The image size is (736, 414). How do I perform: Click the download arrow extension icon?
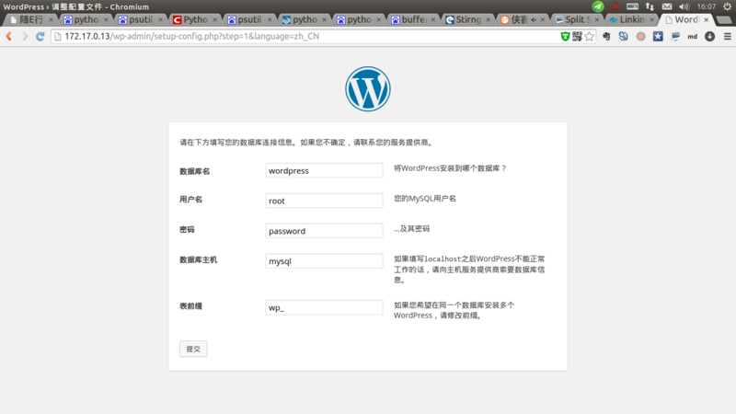709,36
